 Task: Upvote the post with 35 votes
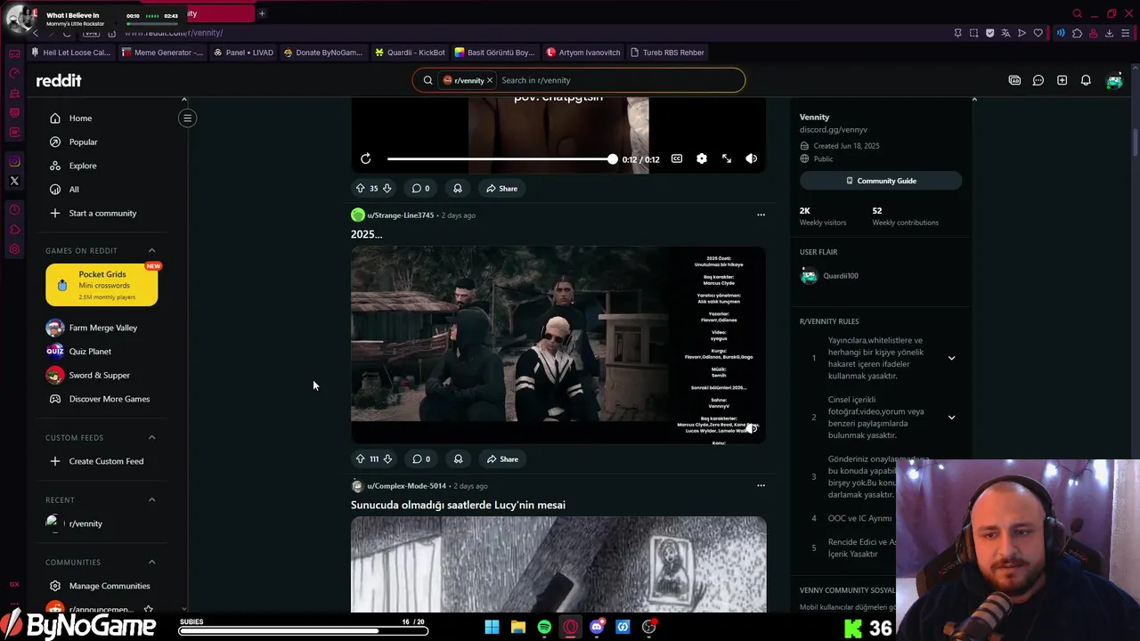(x=360, y=188)
